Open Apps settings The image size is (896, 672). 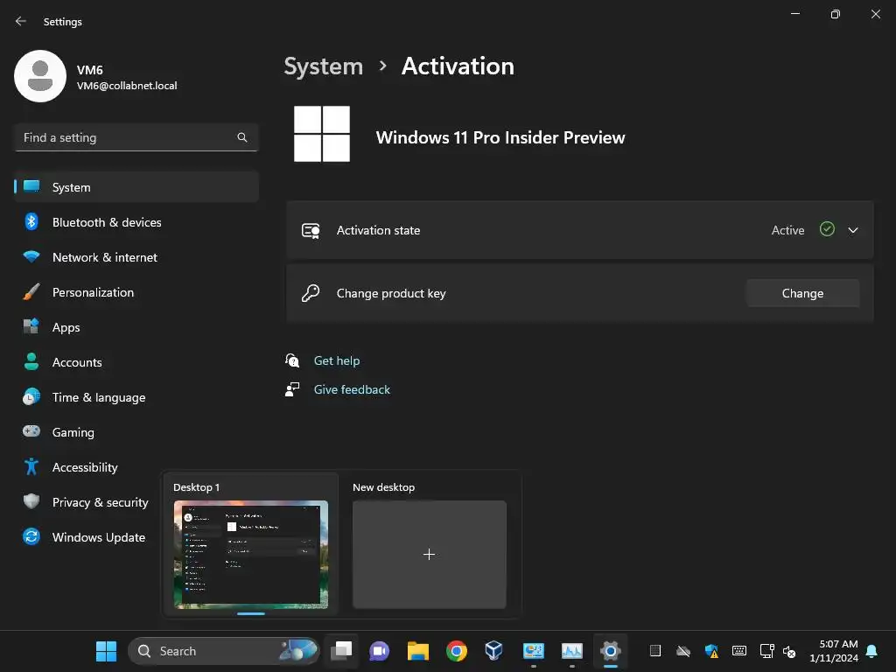tap(136, 327)
